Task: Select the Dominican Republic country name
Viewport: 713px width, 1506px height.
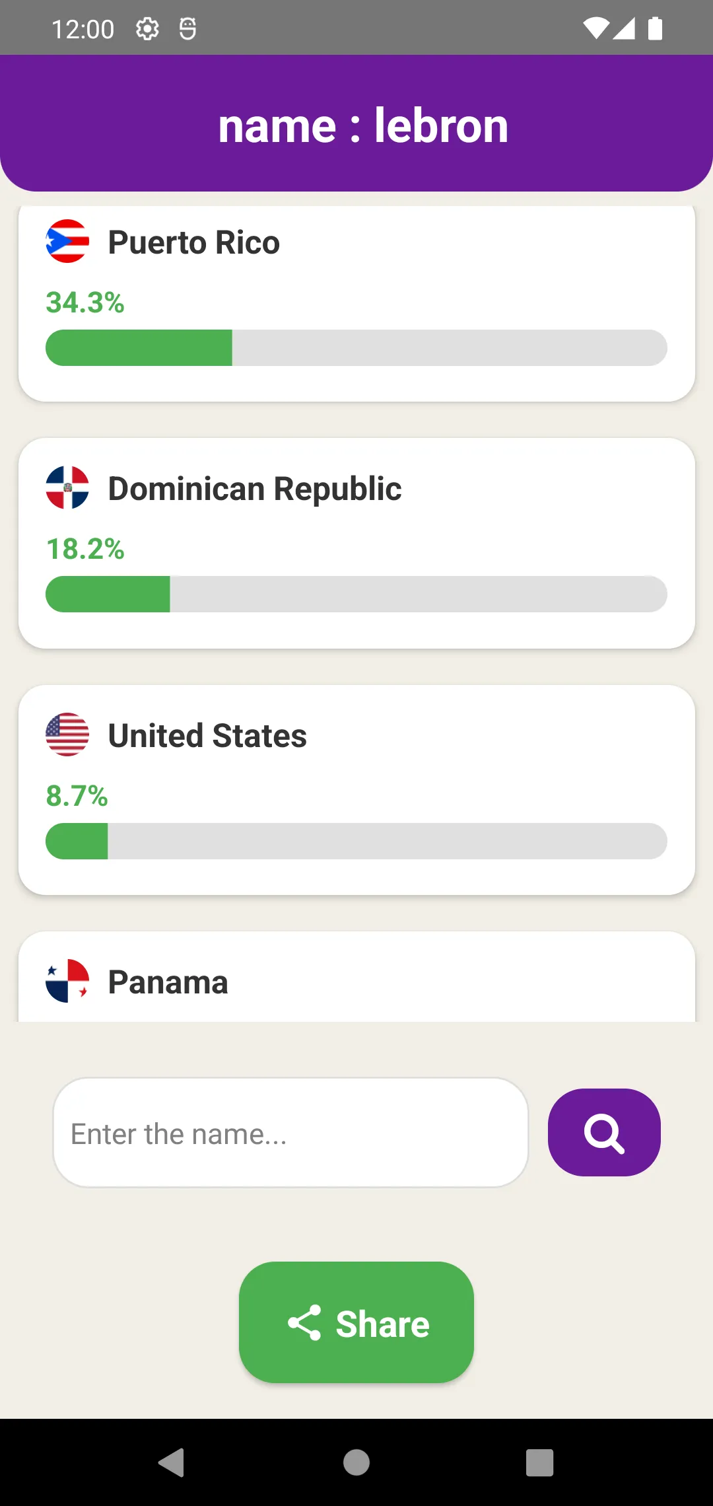Action: [x=255, y=489]
